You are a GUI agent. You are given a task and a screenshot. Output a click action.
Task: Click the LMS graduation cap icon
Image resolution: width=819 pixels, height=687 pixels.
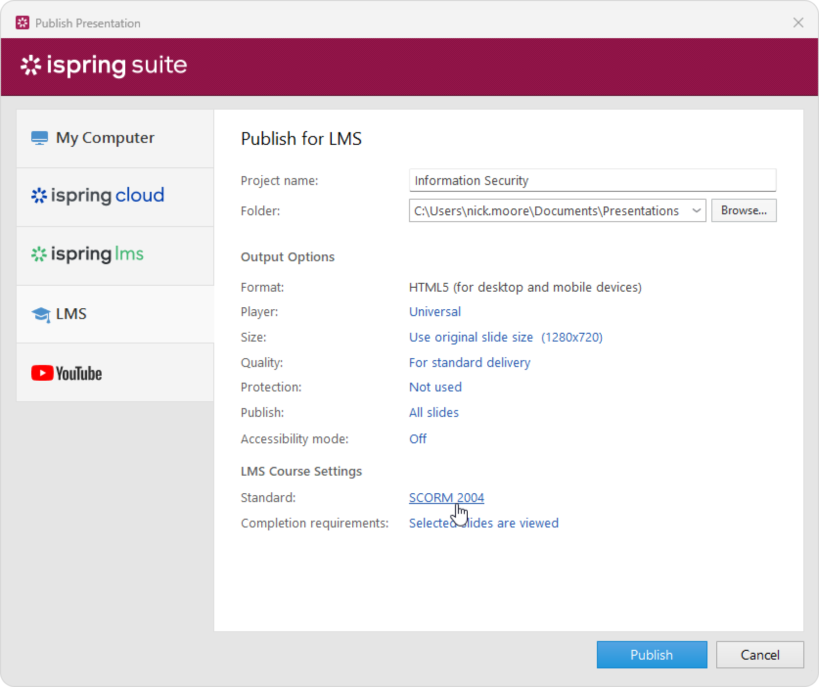click(x=41, y=314)
